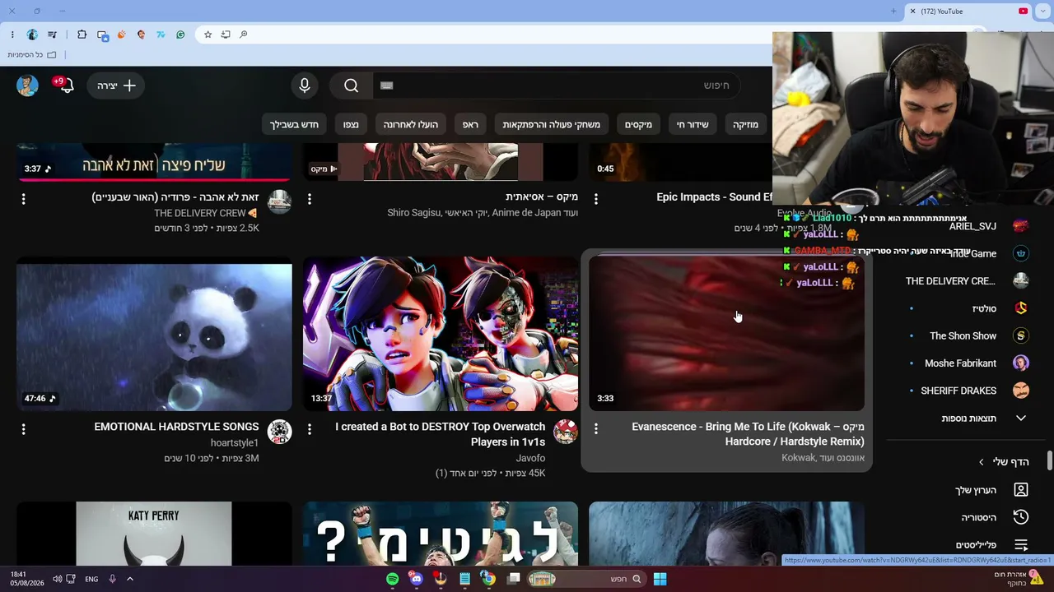Open Javofo channel avatar

[566, 432]
